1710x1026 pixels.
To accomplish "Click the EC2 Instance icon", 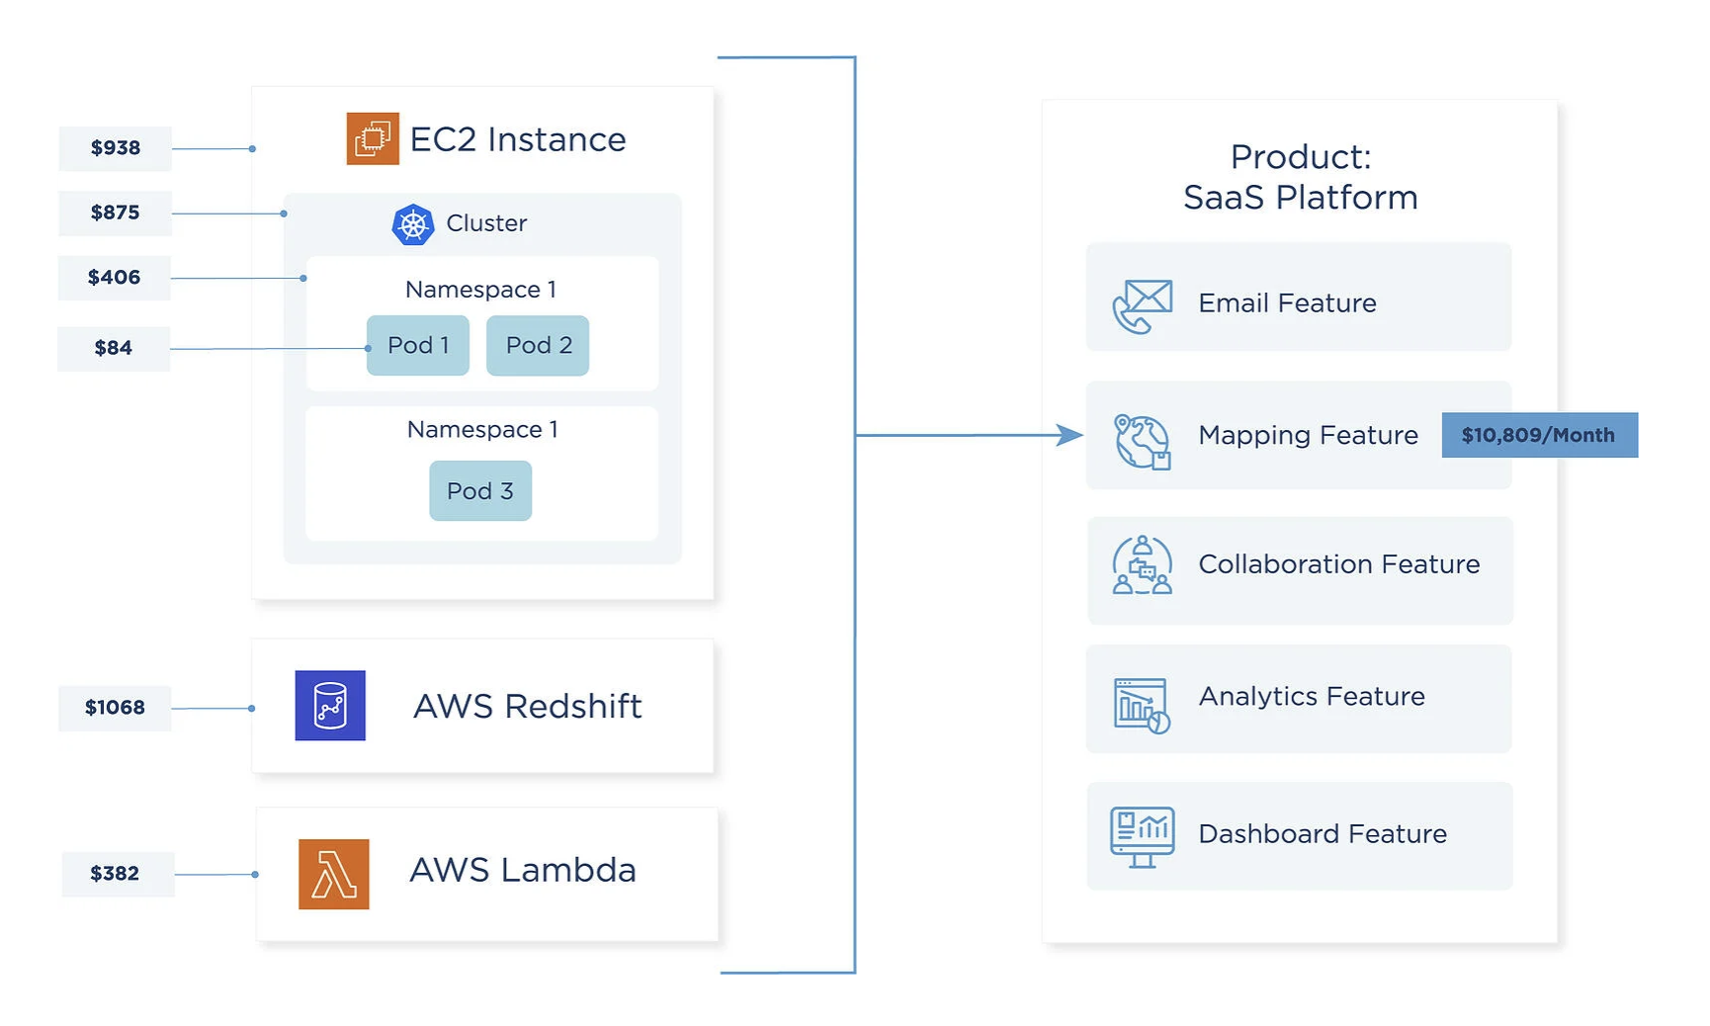I will point(372,139).
